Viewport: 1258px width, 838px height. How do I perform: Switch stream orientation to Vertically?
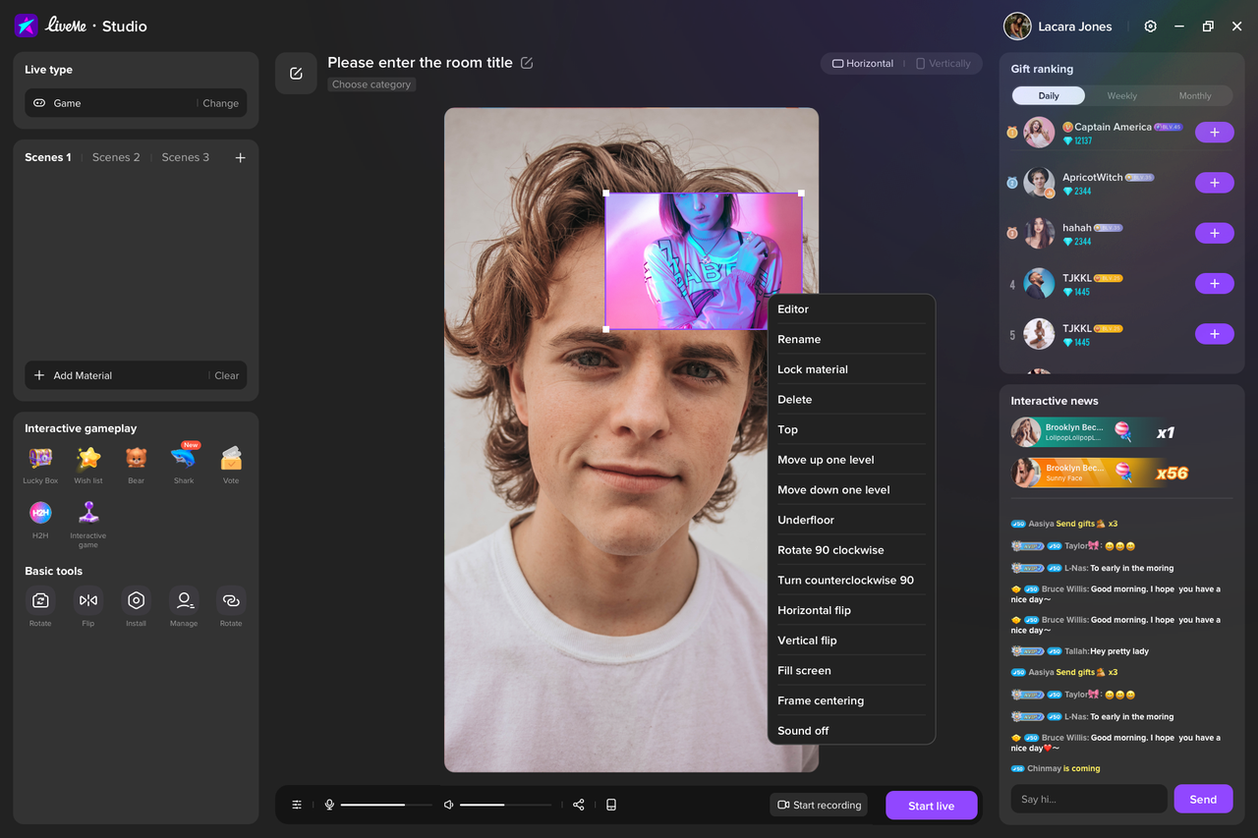pyautogui.click(x=943, y=63)
